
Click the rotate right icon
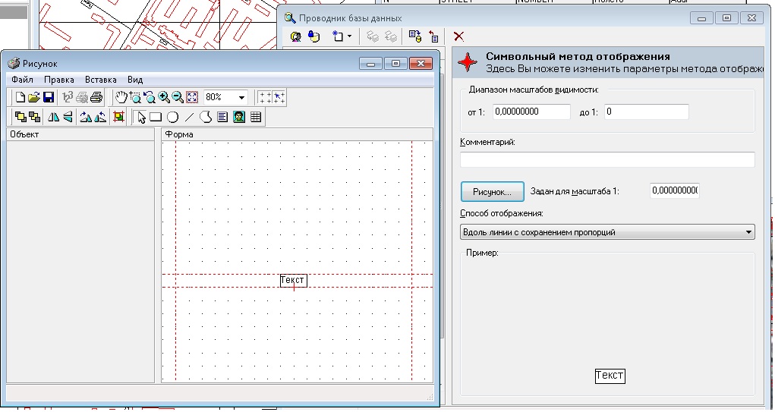86,117
